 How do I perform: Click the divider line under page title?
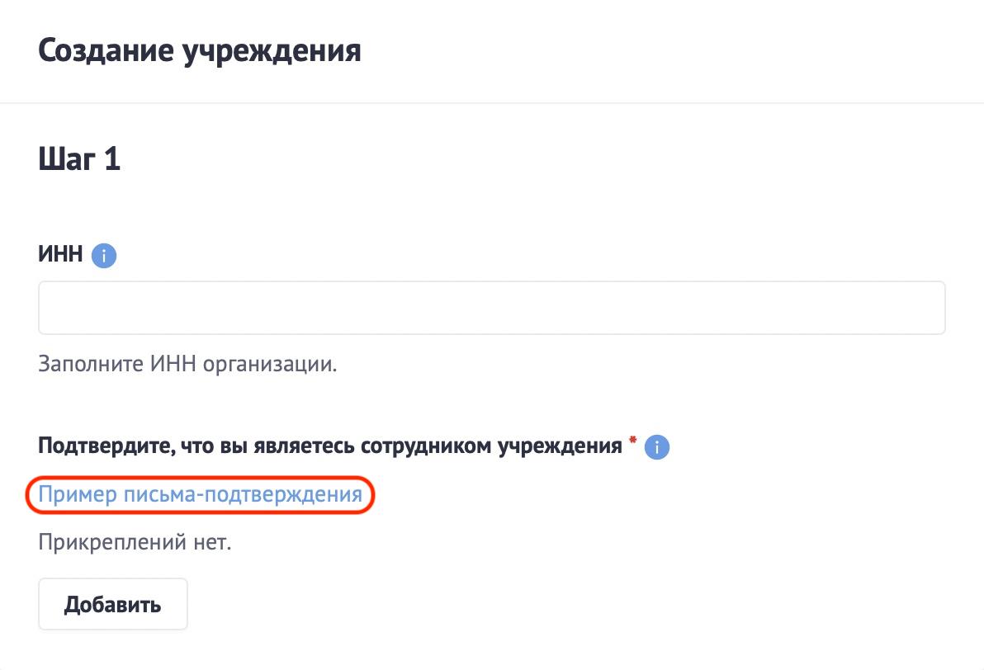point(492,103)
